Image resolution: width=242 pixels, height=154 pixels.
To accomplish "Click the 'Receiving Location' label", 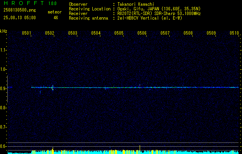I will point(90,9).
